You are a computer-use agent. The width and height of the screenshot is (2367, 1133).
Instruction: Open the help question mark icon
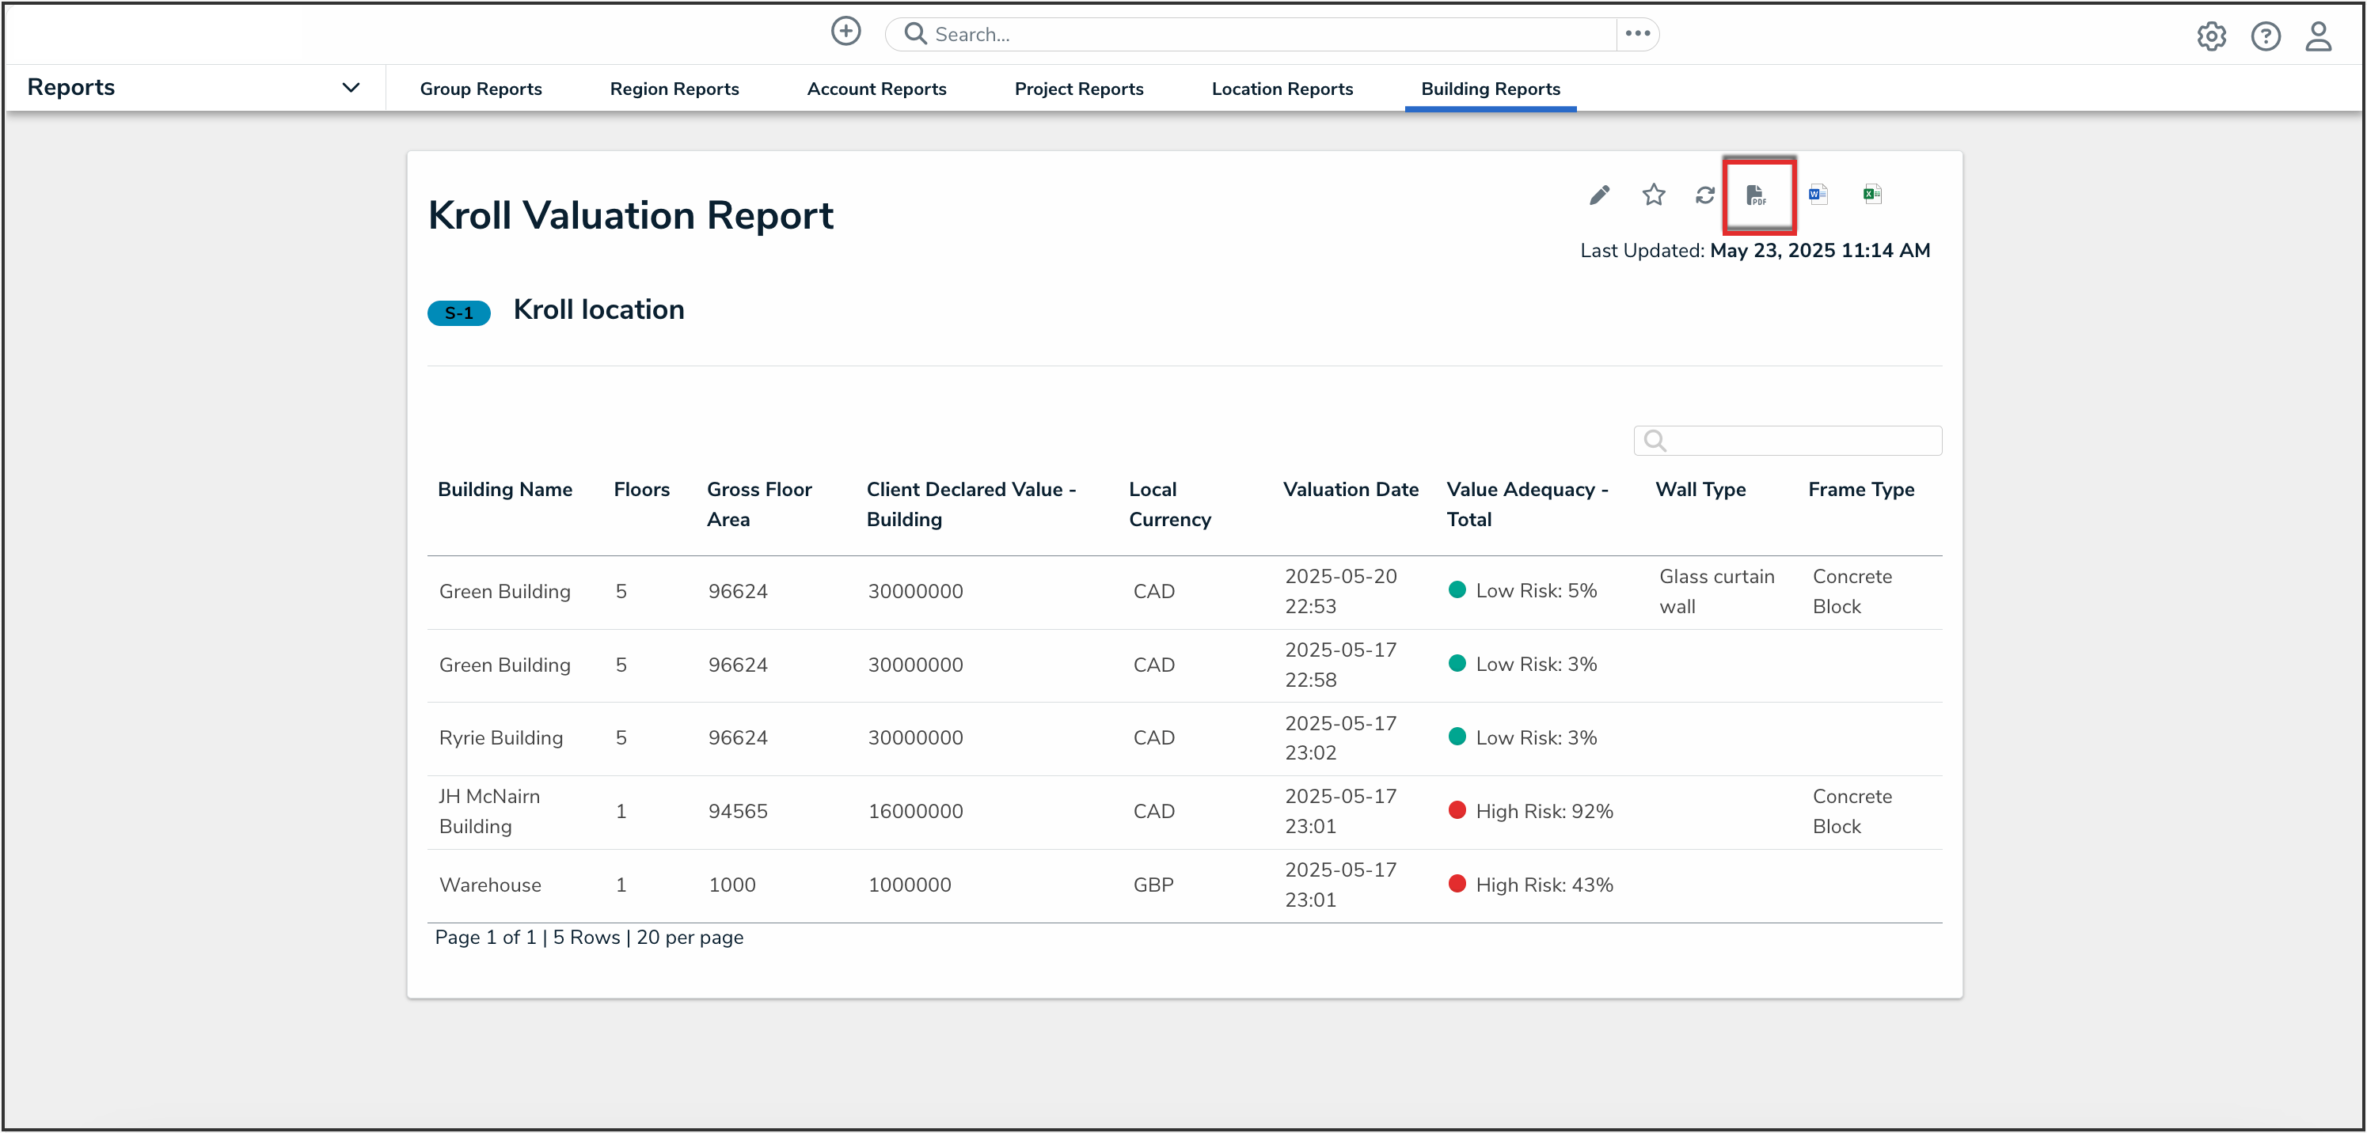2265,36
